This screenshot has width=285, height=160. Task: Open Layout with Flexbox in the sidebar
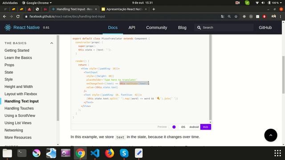pos(21,94)
